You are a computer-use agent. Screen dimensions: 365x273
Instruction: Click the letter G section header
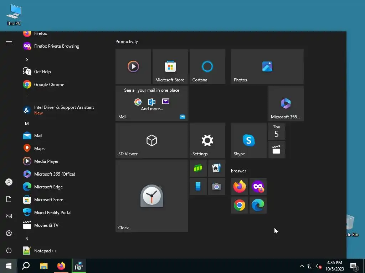[27, 60]
